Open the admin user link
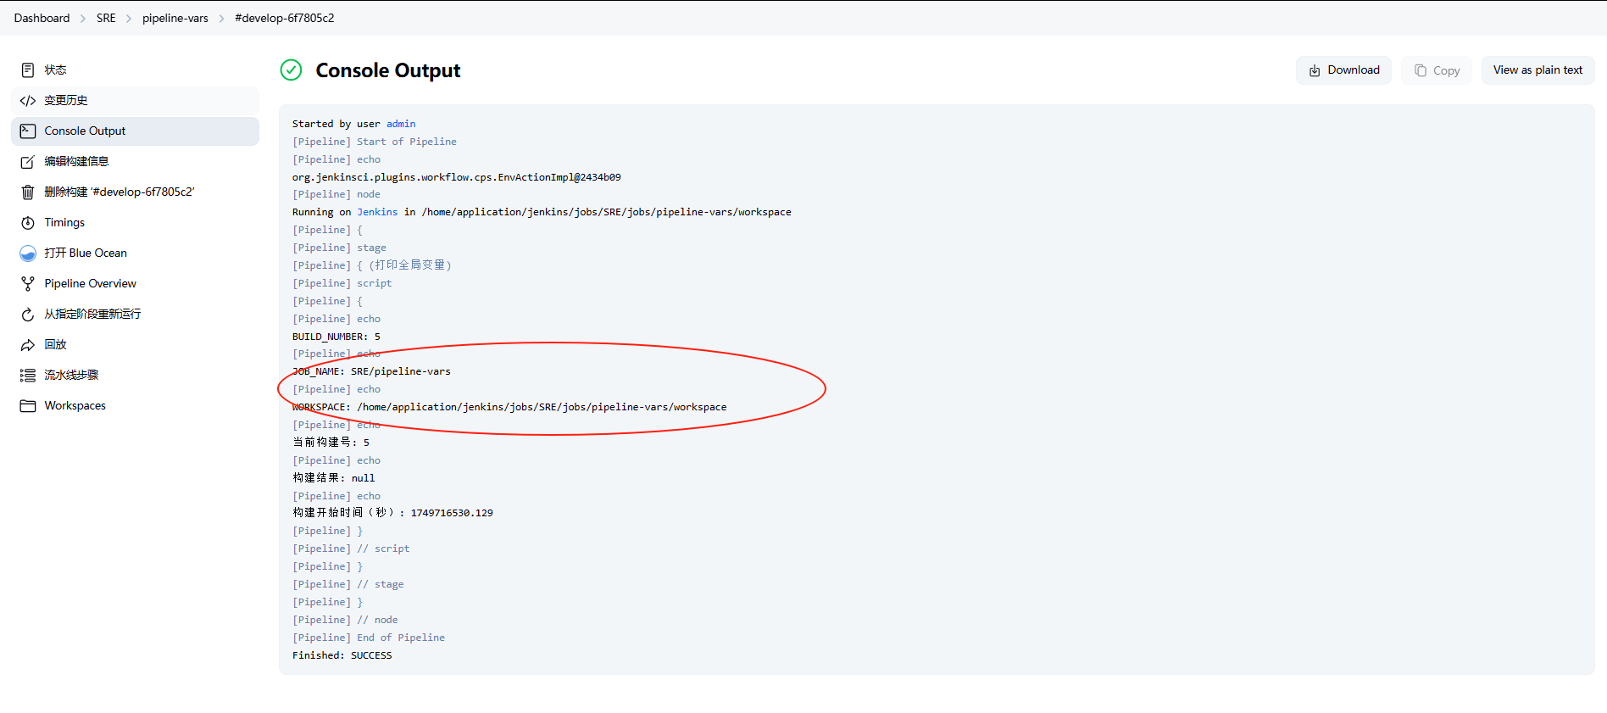 click(x=401, y=124)
